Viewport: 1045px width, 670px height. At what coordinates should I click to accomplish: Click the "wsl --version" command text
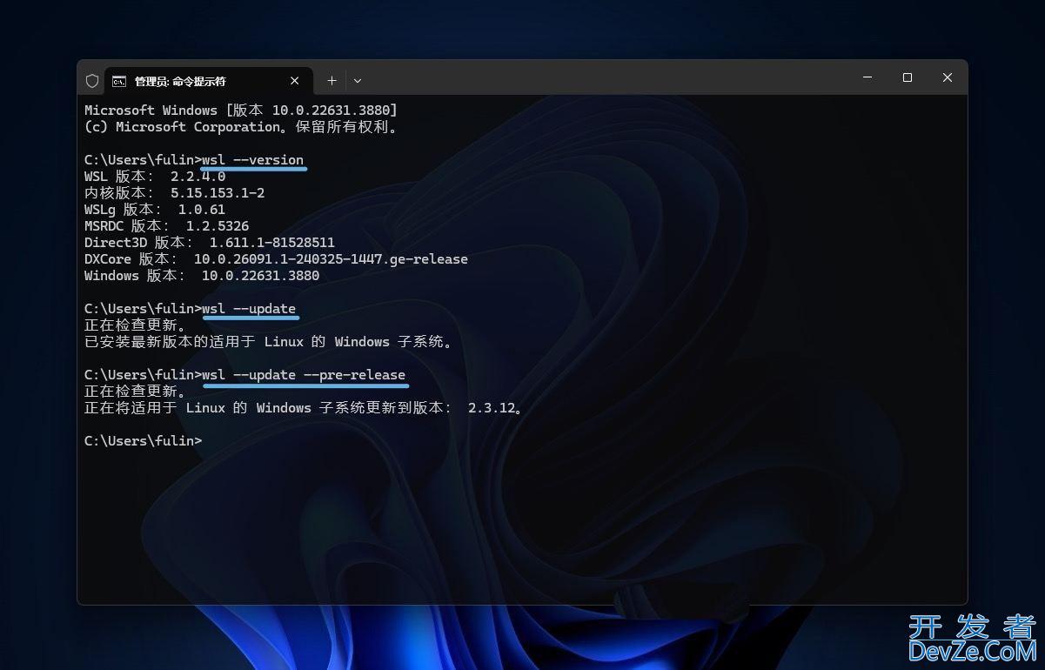point(252,160)
